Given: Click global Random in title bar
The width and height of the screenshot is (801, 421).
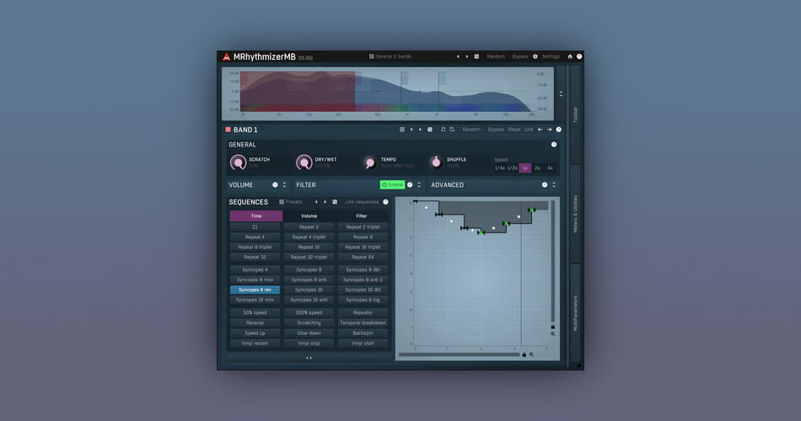Looking at the screenshot, I should 496,56.
